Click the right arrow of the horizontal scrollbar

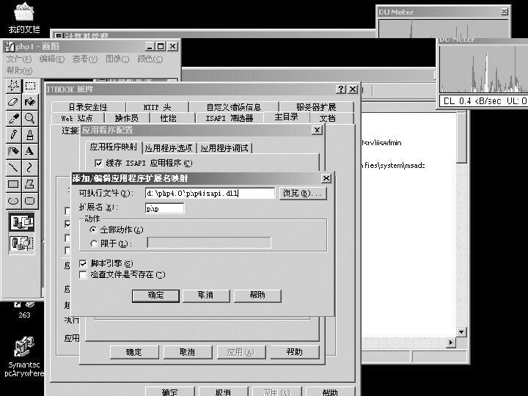(x=450, y=342)
